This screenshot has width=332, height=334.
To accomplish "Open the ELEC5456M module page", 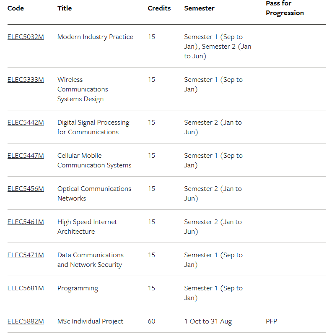I will (x=26, y=189).
